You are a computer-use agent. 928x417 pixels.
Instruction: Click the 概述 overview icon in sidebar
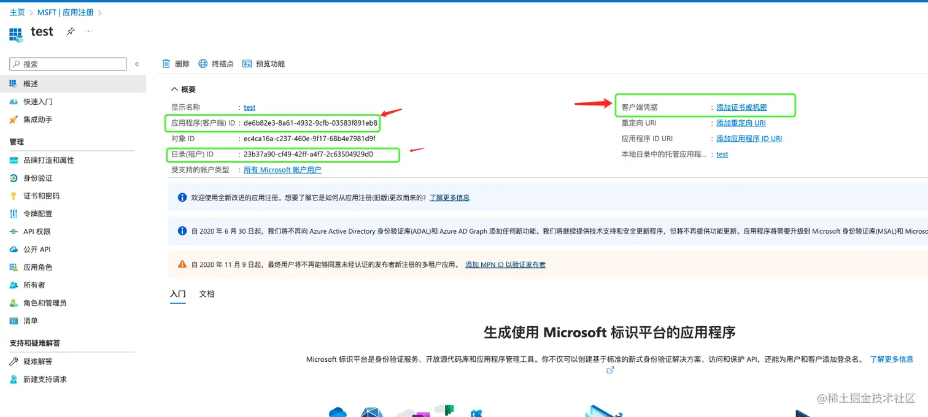[14, 84]
